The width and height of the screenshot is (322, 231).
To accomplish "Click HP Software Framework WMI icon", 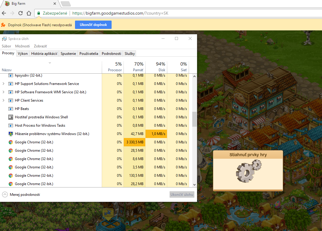I will 11,92.
